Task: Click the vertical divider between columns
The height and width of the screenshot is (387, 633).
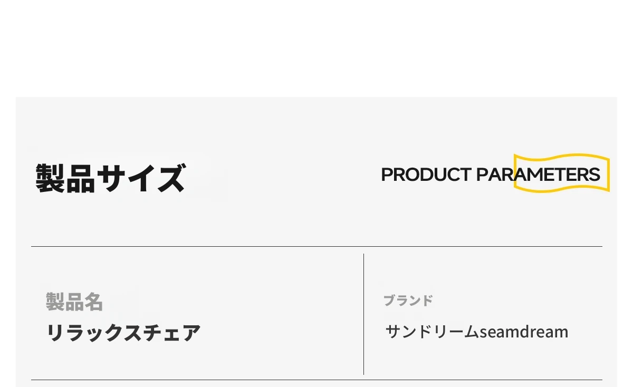Action: pyautogui.click(x=363, y=314)
